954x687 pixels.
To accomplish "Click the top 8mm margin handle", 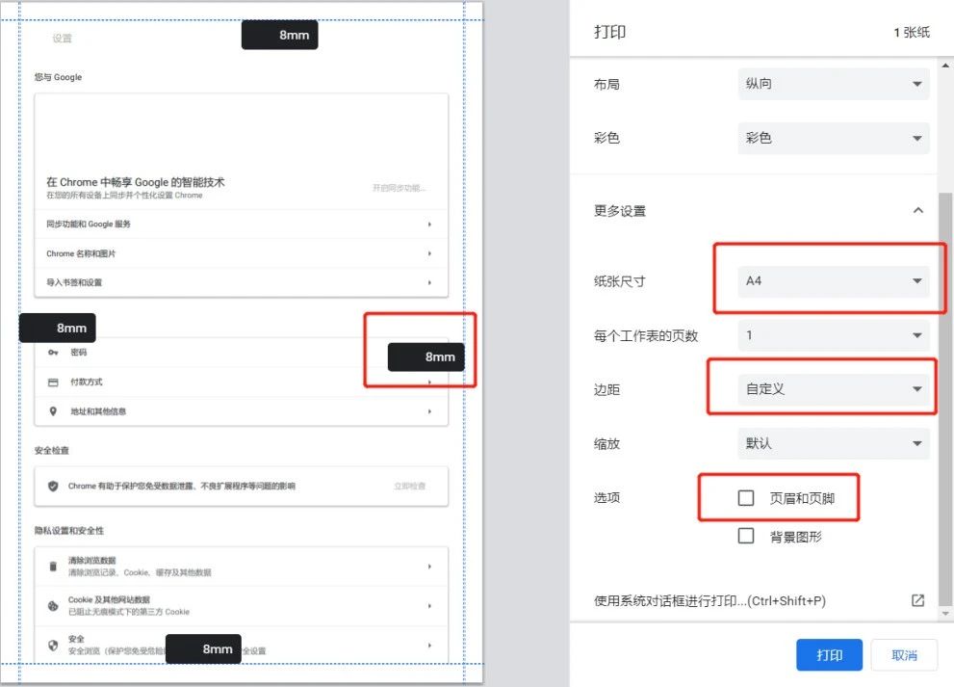I will 279,35.
